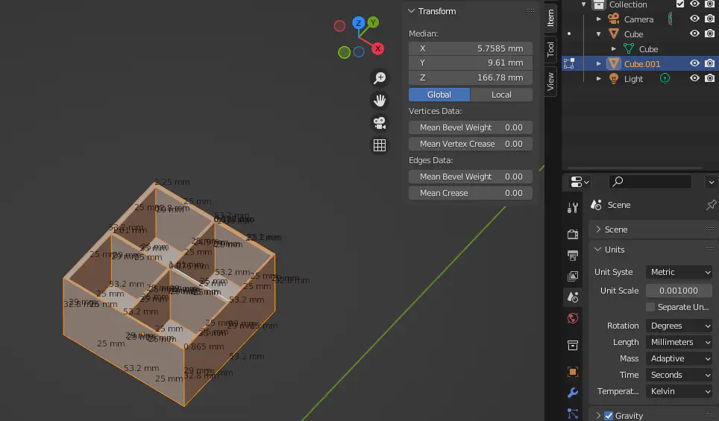Click the red X axis gizmo handle
This screenshot has height=421, width=719.
(x=378, y=49)
